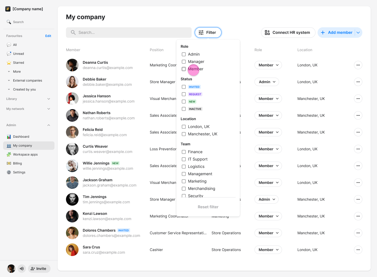Open Created by you in sidebar

tap(24, 89)
